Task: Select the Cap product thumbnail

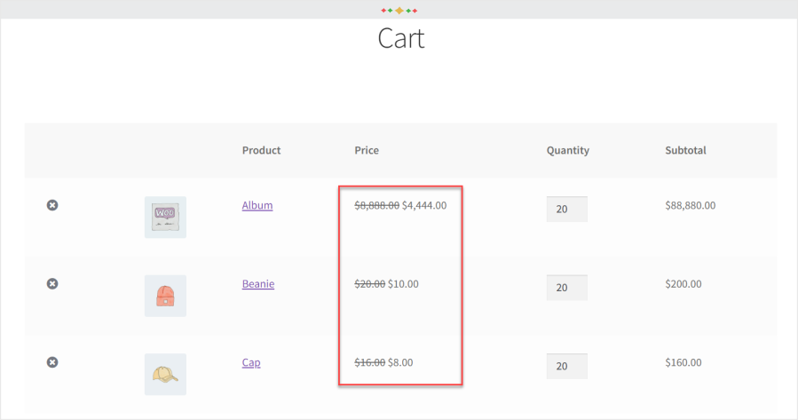Action: coord(165,374)
